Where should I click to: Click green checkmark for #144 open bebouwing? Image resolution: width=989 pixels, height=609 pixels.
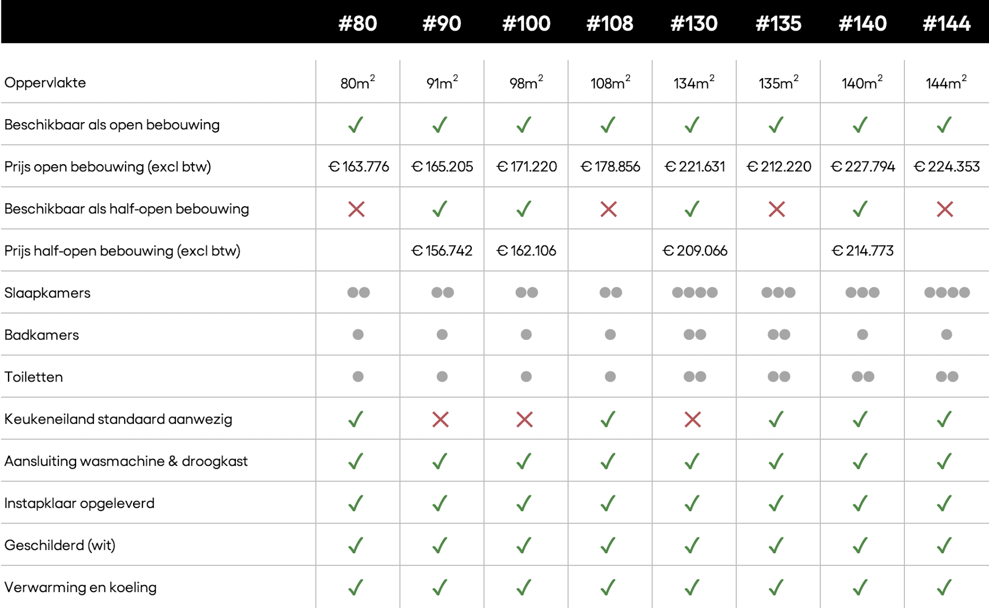pyautogui.click(x=944, y=125)
